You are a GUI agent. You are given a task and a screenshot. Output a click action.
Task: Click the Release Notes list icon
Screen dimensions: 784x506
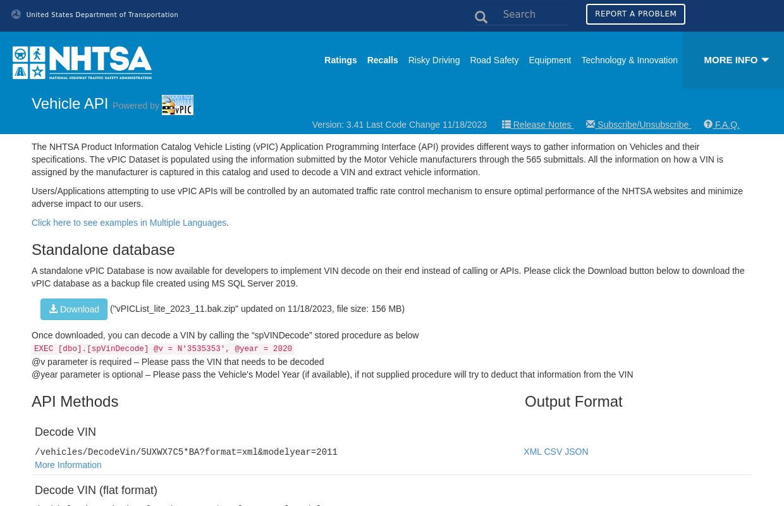coord(506,125)
